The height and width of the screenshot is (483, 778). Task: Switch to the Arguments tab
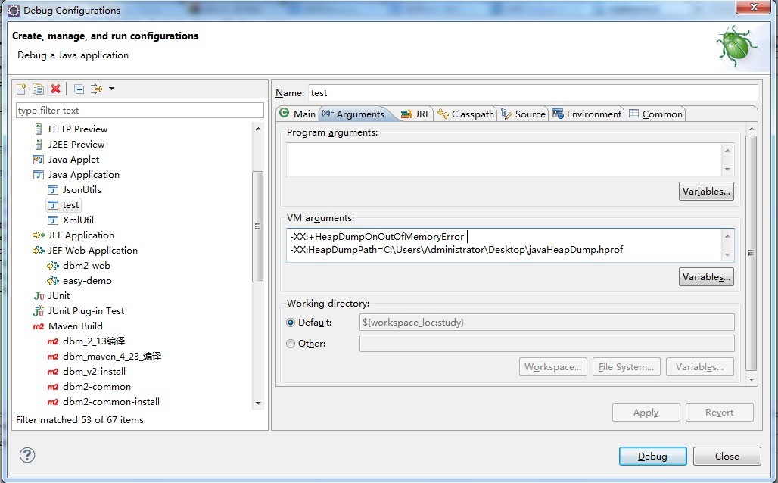click(x=353, y=114)
